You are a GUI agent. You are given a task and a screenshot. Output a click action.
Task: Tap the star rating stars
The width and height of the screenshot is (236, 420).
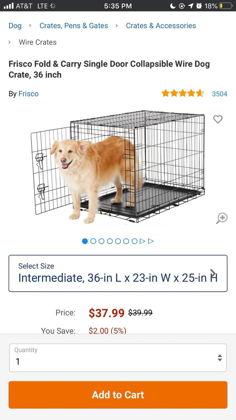click(x=182, y=93)
